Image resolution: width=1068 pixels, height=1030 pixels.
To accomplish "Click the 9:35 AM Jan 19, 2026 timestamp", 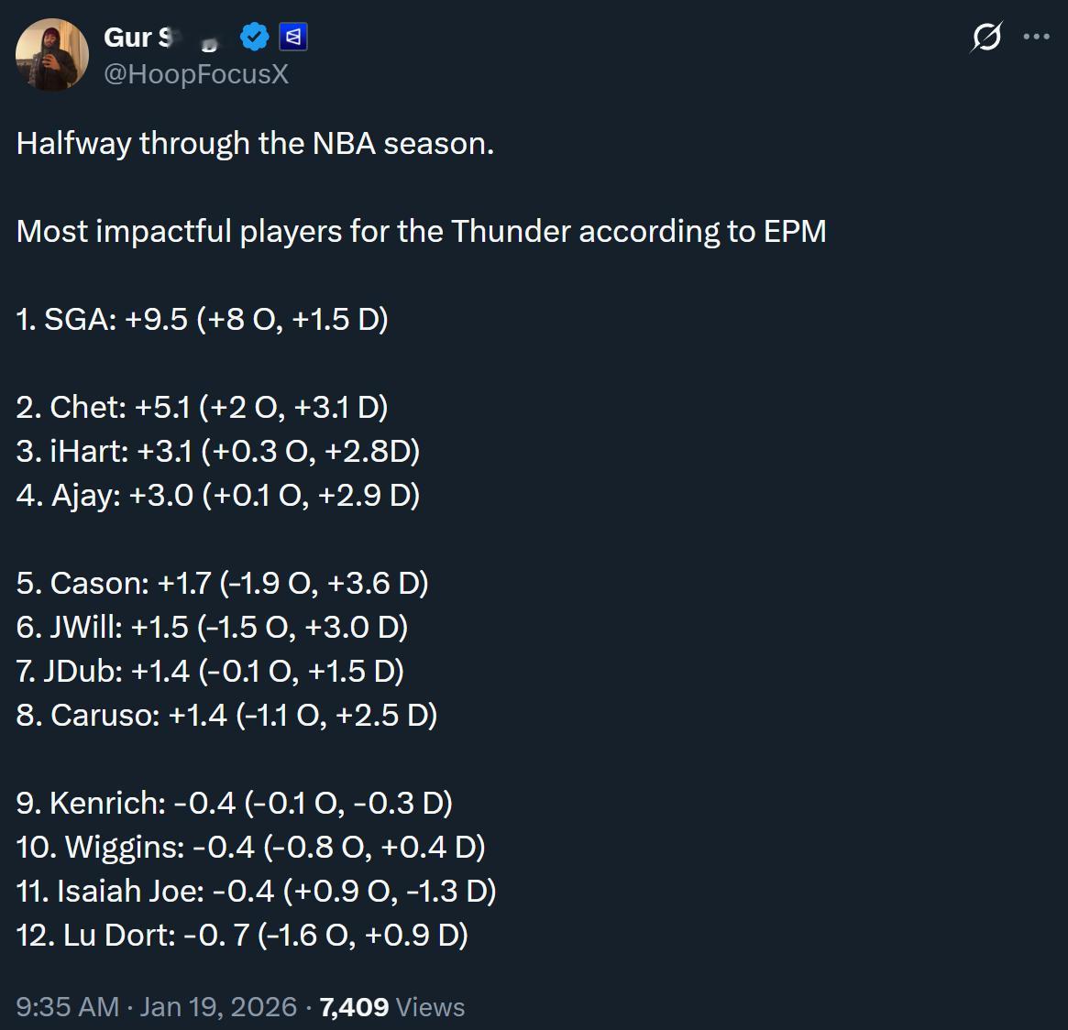I will [156, 1007].
